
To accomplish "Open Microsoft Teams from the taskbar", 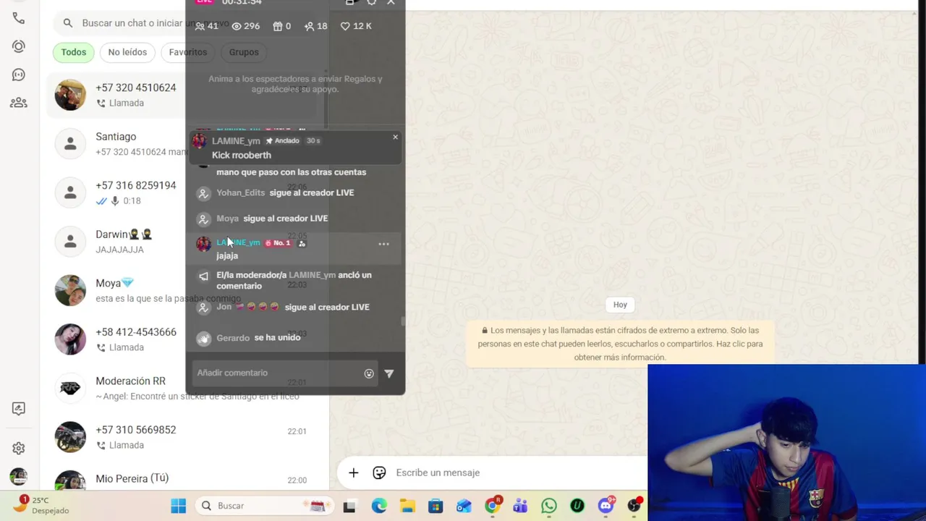I will point(520,506).
